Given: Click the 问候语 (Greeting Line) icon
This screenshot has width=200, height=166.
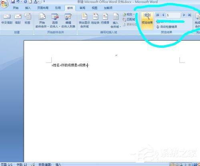Looking at the screenshot, I should pyautogui.click(x=105, y=19).
